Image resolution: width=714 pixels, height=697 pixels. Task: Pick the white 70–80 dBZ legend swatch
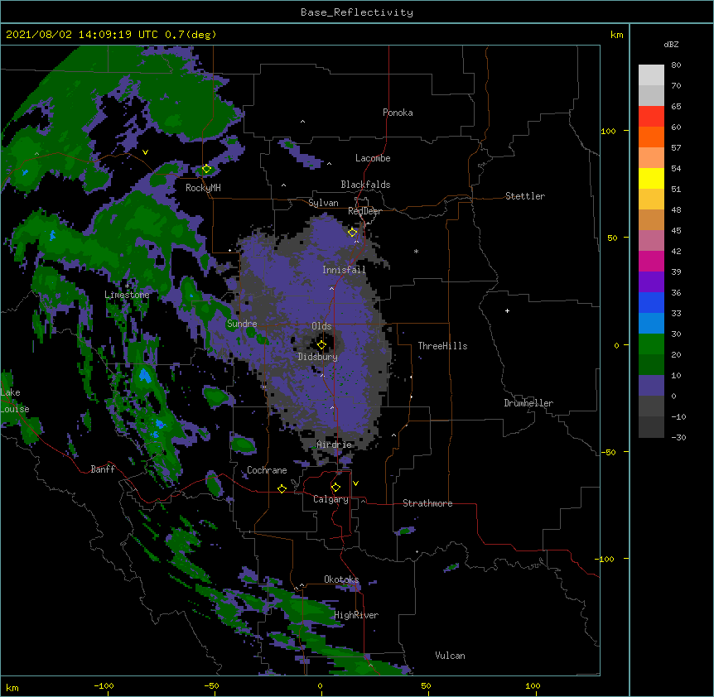651,75
